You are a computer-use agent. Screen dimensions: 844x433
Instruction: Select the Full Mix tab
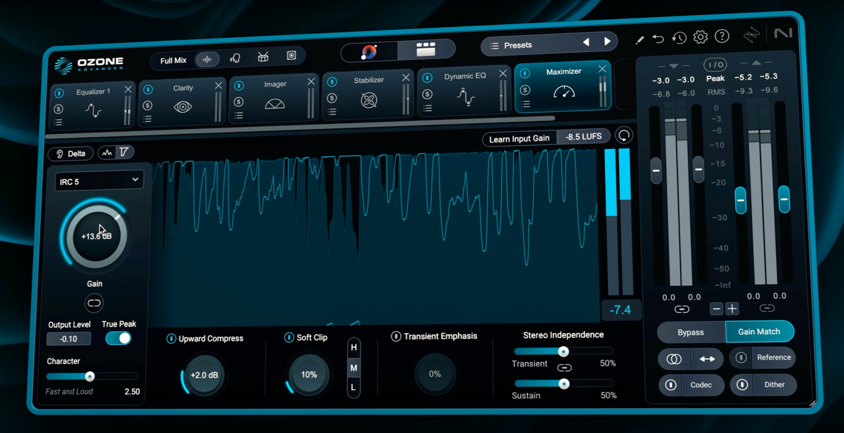point(173,60)
